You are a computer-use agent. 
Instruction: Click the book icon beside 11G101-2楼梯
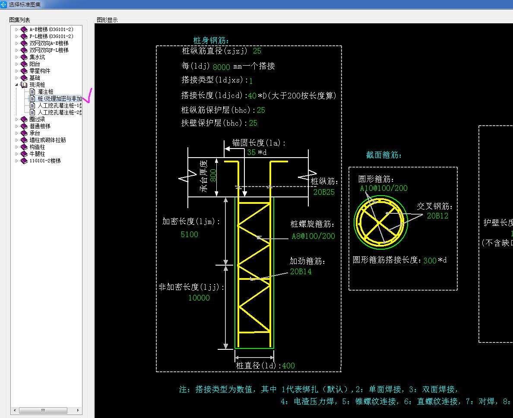point(24,161)
